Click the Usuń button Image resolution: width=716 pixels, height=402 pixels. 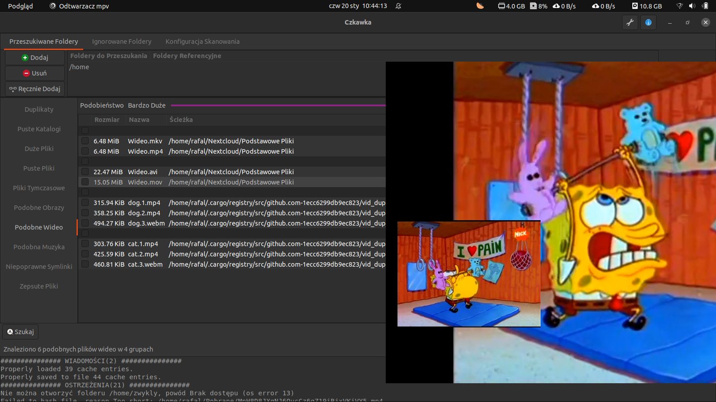(35, 73)
